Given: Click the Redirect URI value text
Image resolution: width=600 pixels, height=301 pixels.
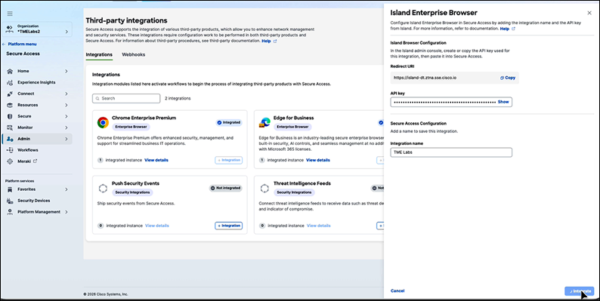Looking at the screenshot, I should pyautogui.click(x=425, y=78).
